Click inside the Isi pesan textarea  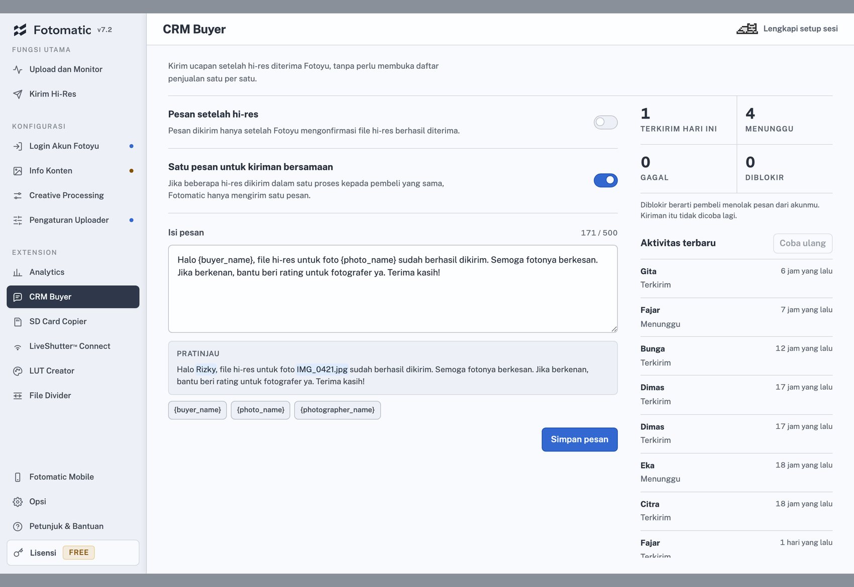click(x=393, y=289)
